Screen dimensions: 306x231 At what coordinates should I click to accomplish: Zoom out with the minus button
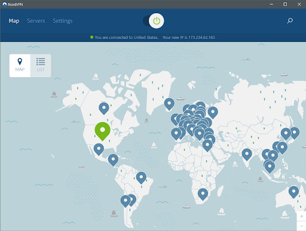pyautogui.click(x=301, y=226)
